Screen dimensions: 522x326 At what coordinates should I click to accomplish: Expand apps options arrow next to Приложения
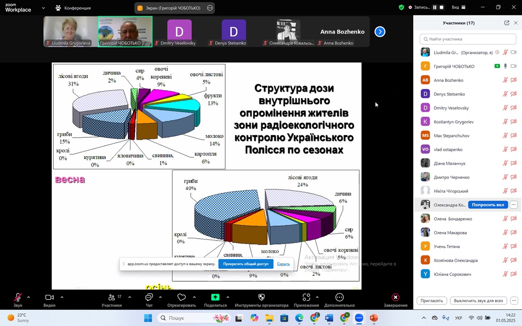pyautogui.click(x=317, y=297)
